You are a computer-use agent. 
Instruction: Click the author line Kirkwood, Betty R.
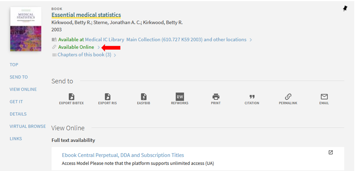[x=117, y=22]
